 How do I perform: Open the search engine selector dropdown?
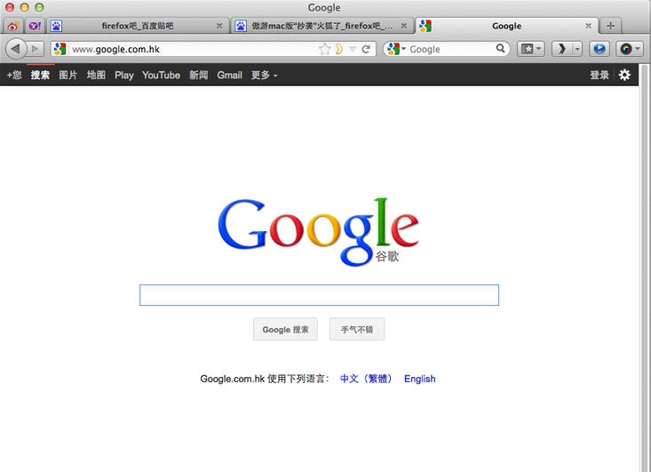[396, 49]
